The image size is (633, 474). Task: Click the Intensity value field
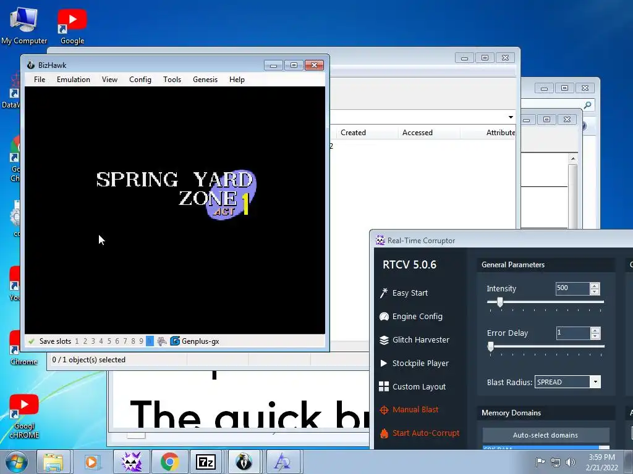click(x=572, y=288)
